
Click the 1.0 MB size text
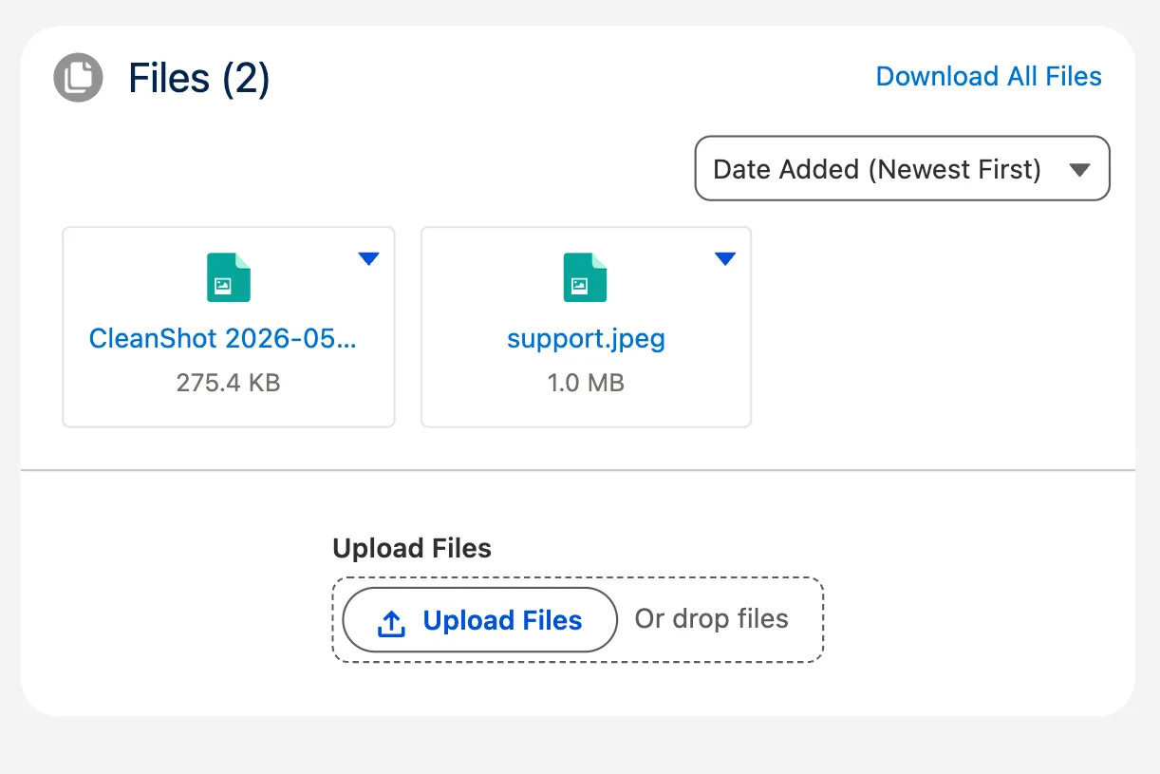[x=586, y=383]
